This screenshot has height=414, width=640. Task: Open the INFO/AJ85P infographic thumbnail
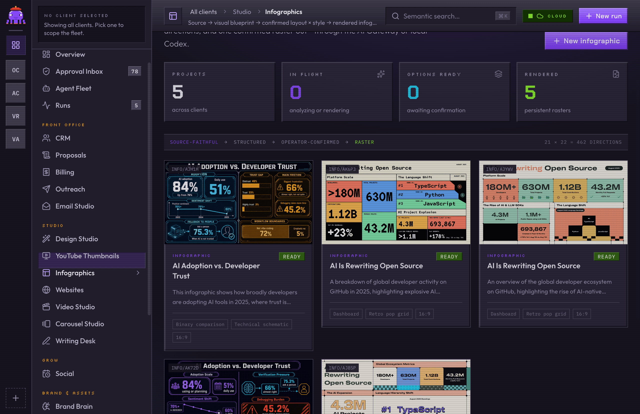[x=396, y=386]
